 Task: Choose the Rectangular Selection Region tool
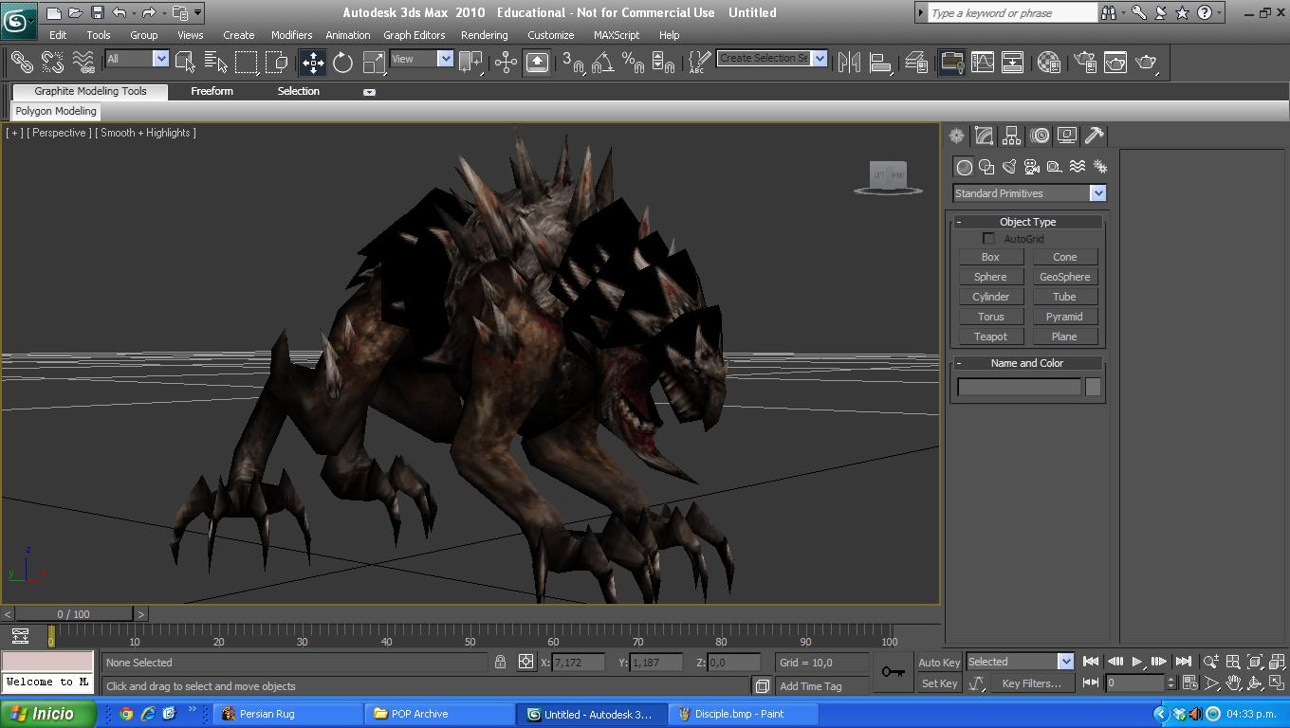(x=246, y=63)
